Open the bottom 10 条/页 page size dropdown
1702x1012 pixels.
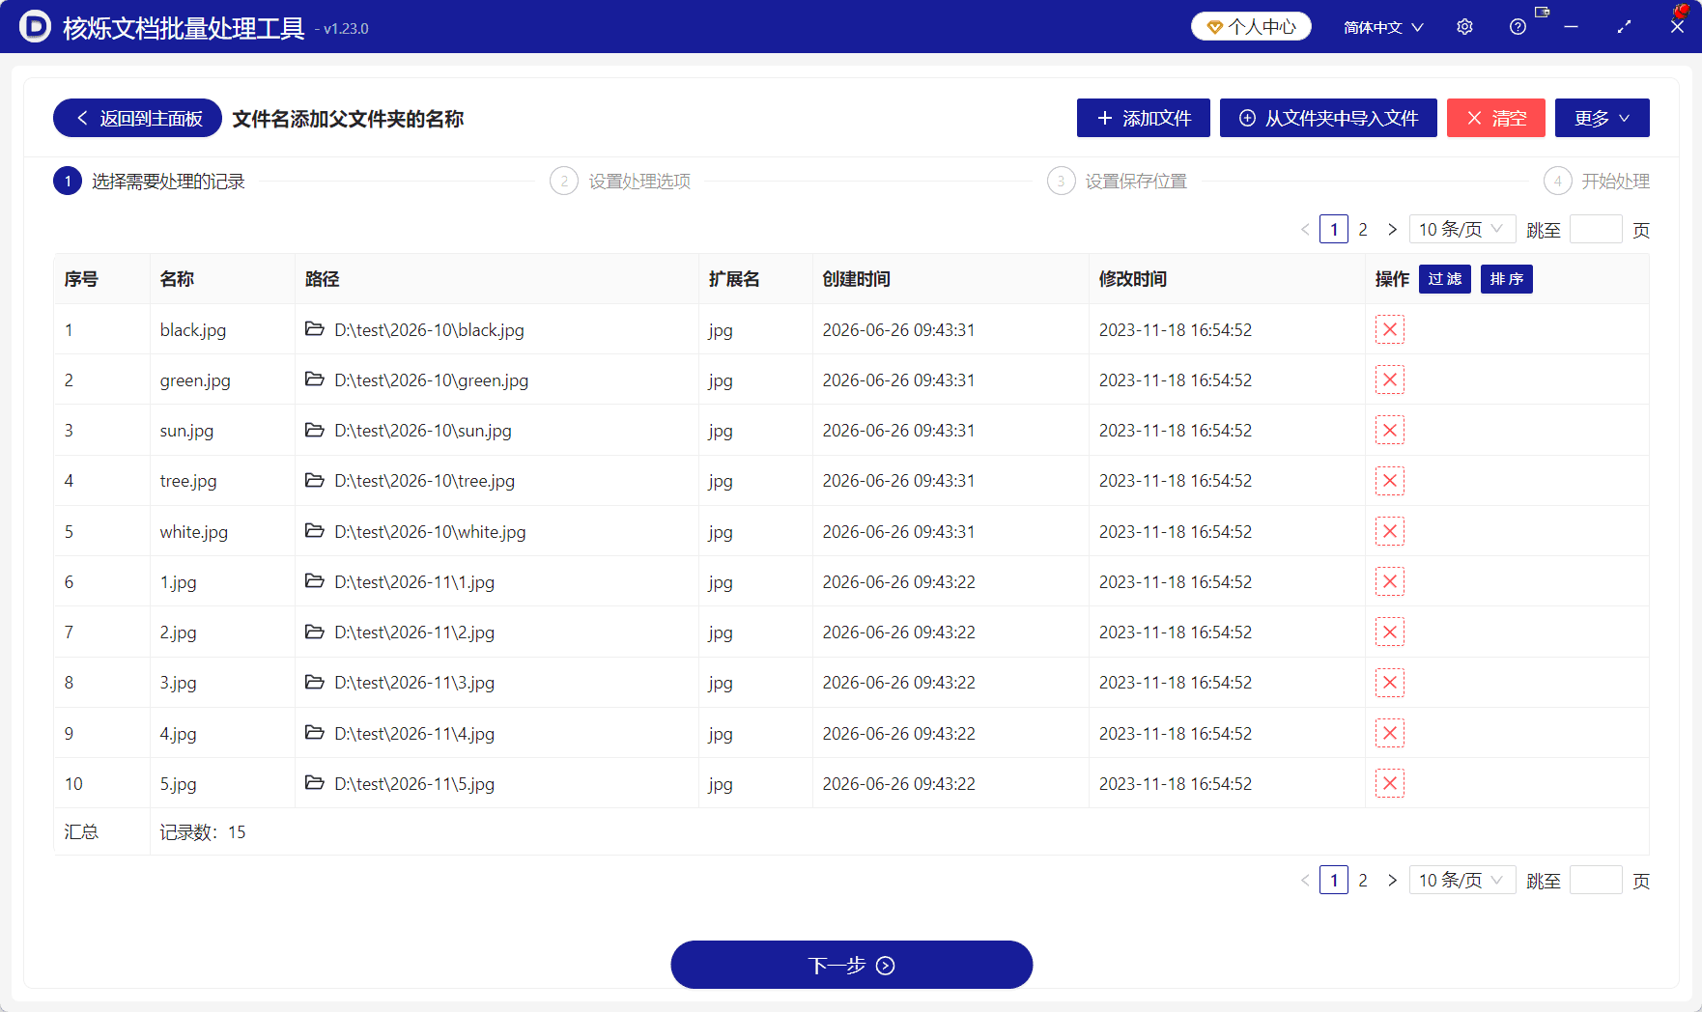coord(1461,880)
